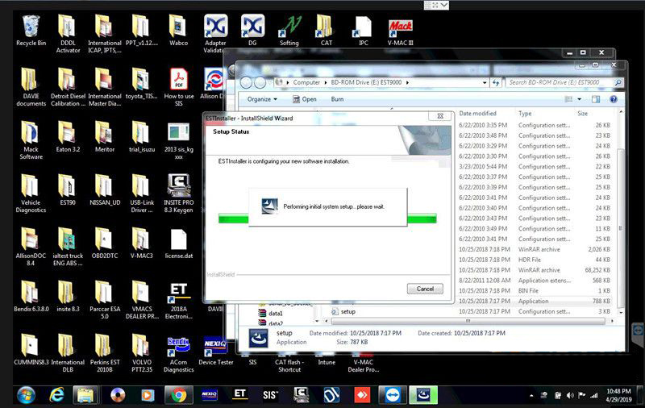Launch the INSITE PRO 8.3 Keygen

click(178, 194)
